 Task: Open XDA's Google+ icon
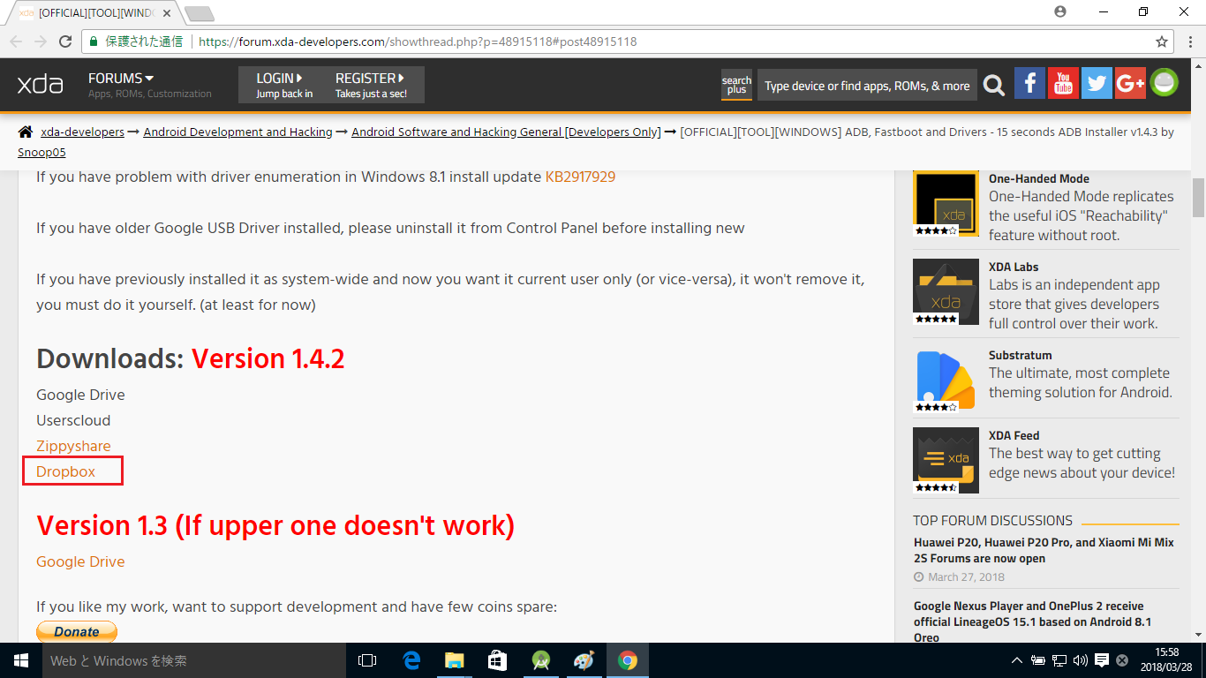pos(1130,83)
